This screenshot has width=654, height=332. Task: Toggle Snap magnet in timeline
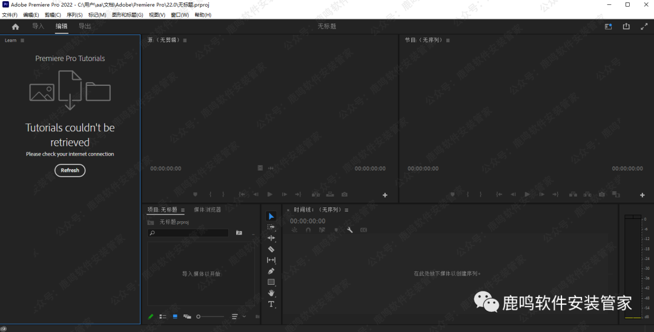click(308, 230)
